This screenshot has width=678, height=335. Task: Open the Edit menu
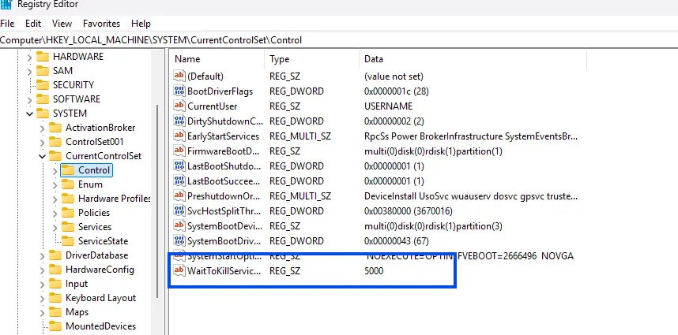33,24
